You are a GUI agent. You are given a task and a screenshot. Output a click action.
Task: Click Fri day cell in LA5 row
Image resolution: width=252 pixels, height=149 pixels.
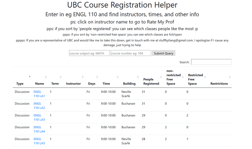point(88,139)
